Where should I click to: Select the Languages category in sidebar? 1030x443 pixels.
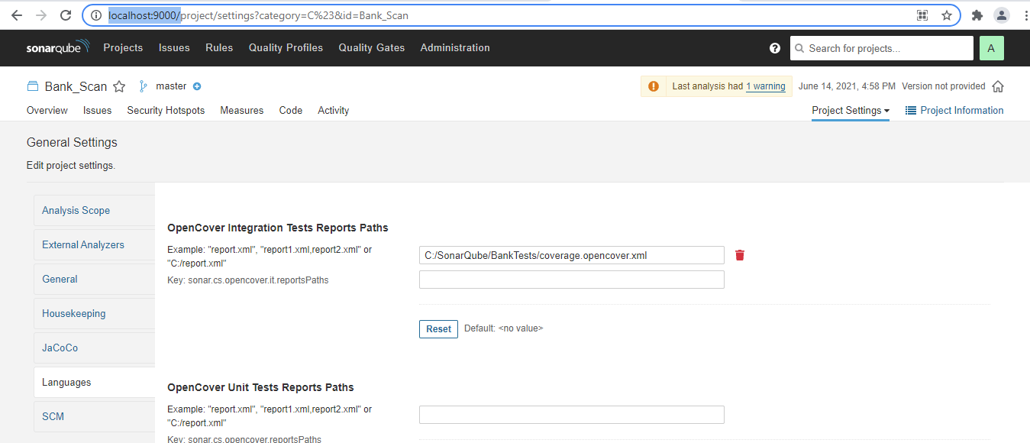[66, 382]
